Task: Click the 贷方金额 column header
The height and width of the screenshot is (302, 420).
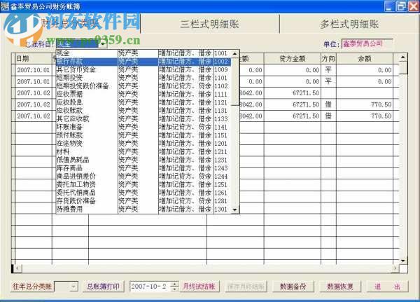Action: pyautogui.click(x=292, y=58)
